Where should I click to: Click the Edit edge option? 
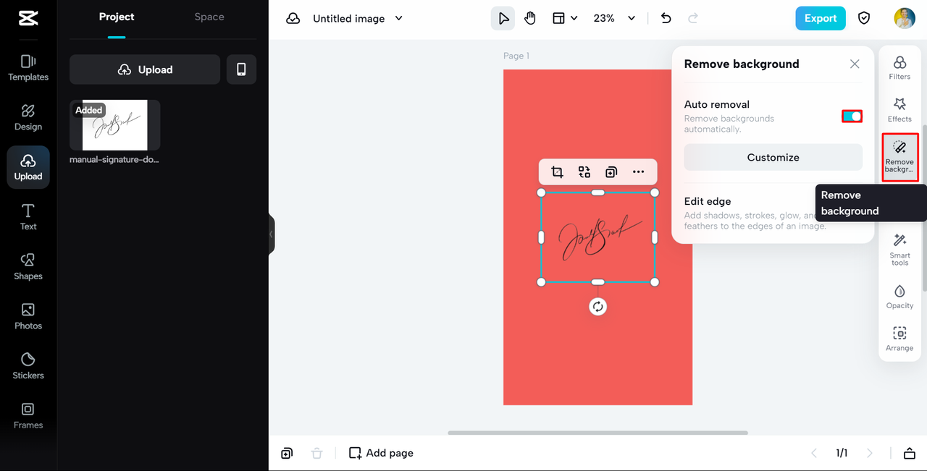point(708,201)
